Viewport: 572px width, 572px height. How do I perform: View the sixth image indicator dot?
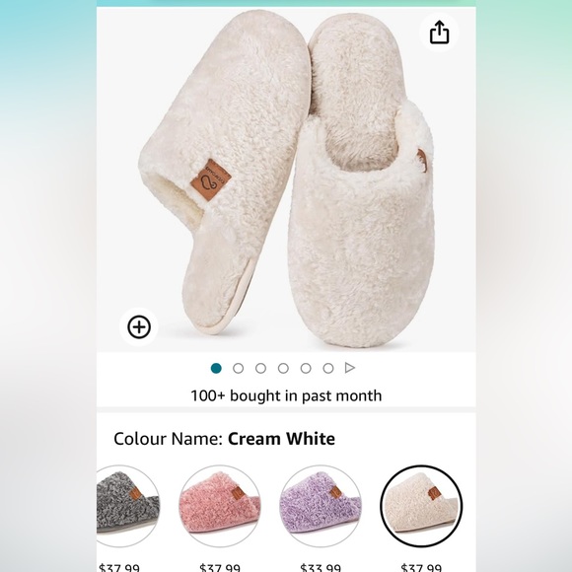coord(328,368)
